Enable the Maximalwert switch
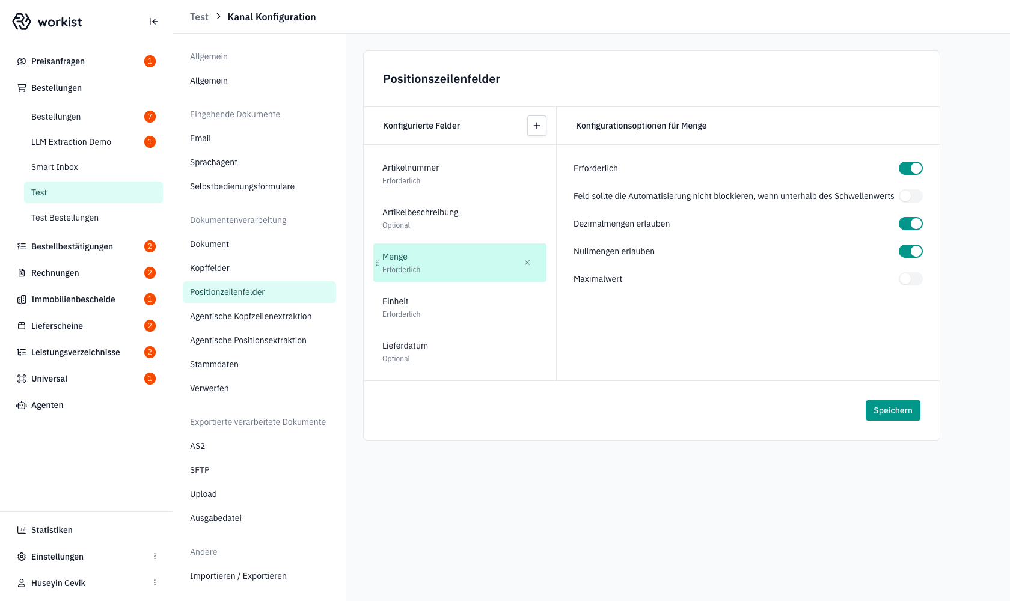 911,279
